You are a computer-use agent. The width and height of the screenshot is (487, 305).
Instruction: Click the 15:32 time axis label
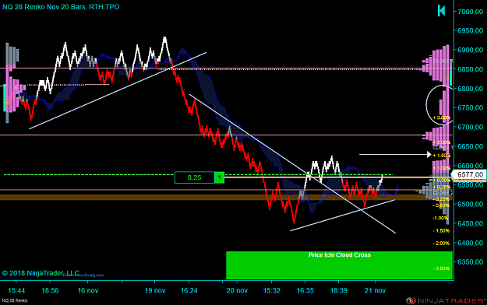point(271,291)
